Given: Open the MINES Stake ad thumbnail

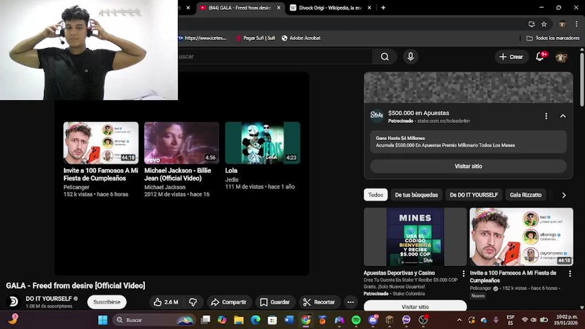Looking at the screenshot, I should pyautogui.click(x=415, y=237).
